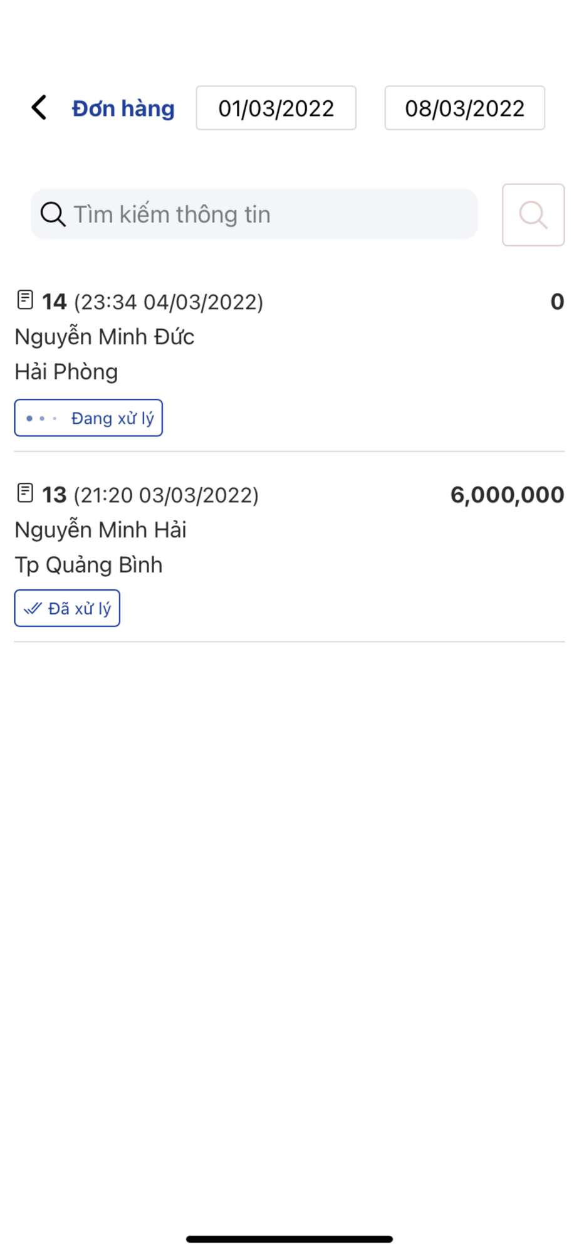This screenshot has width=579, height=1254.
Task: Click the Tp Quảng Bình address
Action: [88, 565]
